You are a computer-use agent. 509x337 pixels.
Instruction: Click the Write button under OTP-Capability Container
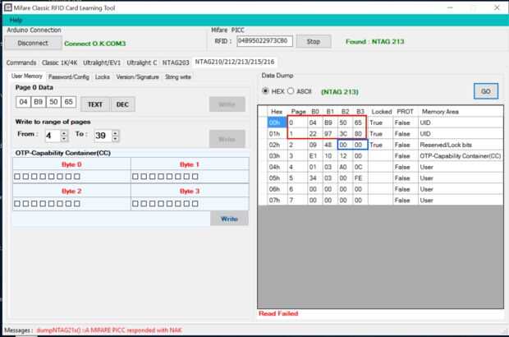point(229,219)
